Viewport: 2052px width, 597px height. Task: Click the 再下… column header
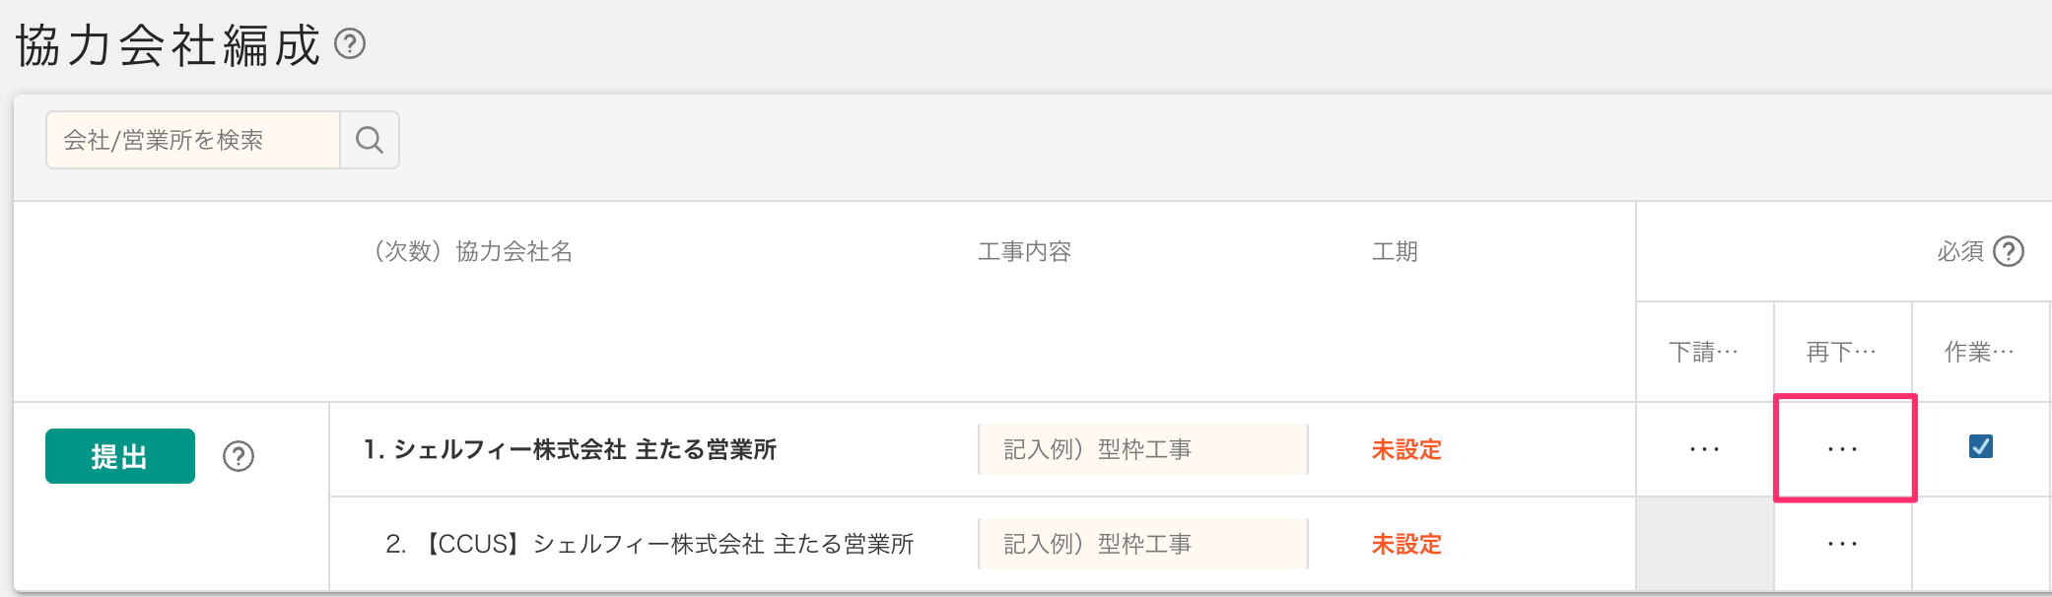1841,352
